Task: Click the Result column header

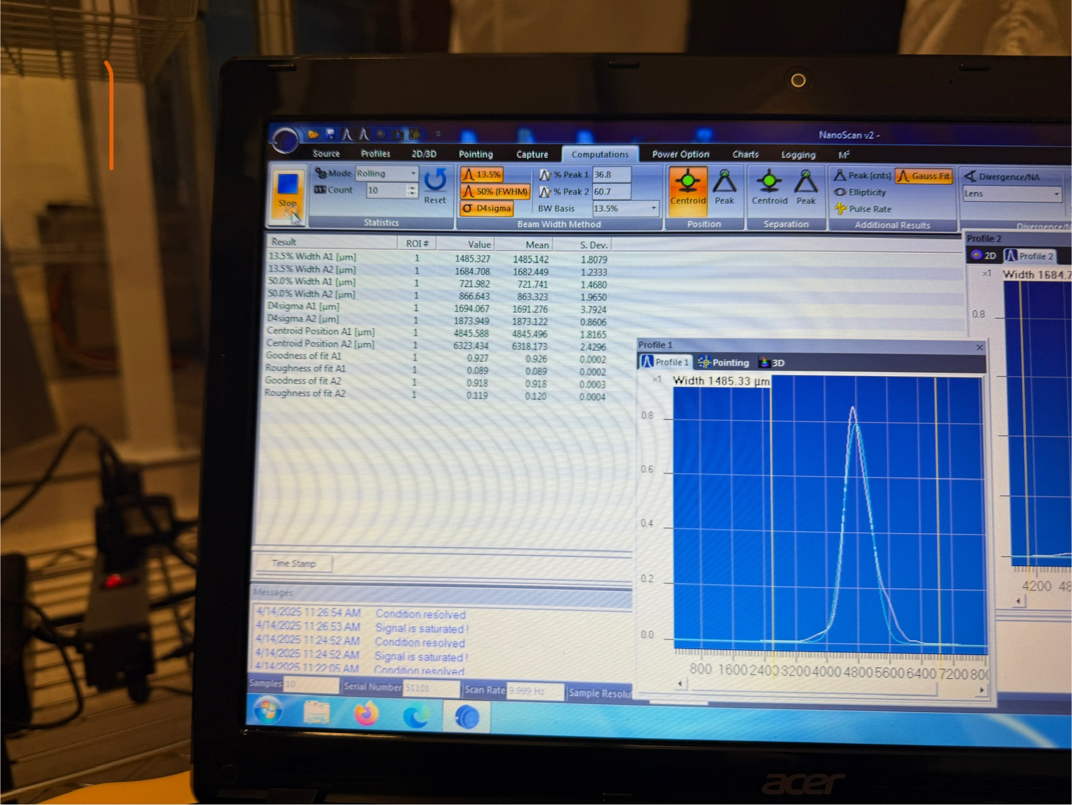Action: point(332,242)
